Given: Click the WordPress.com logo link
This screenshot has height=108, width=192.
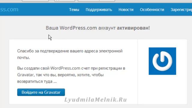Looking at the screenshot, I should [x=9, y=9].
